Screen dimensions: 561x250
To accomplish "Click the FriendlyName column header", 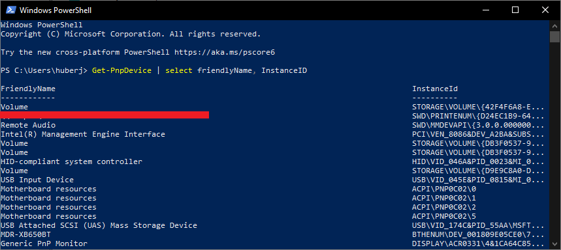I will [28, 89].
